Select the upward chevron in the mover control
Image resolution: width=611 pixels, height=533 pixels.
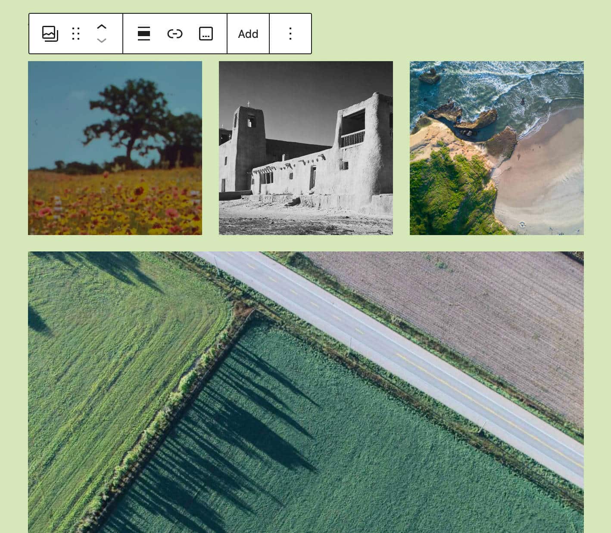pyautogui.click(x=102, y=26)
